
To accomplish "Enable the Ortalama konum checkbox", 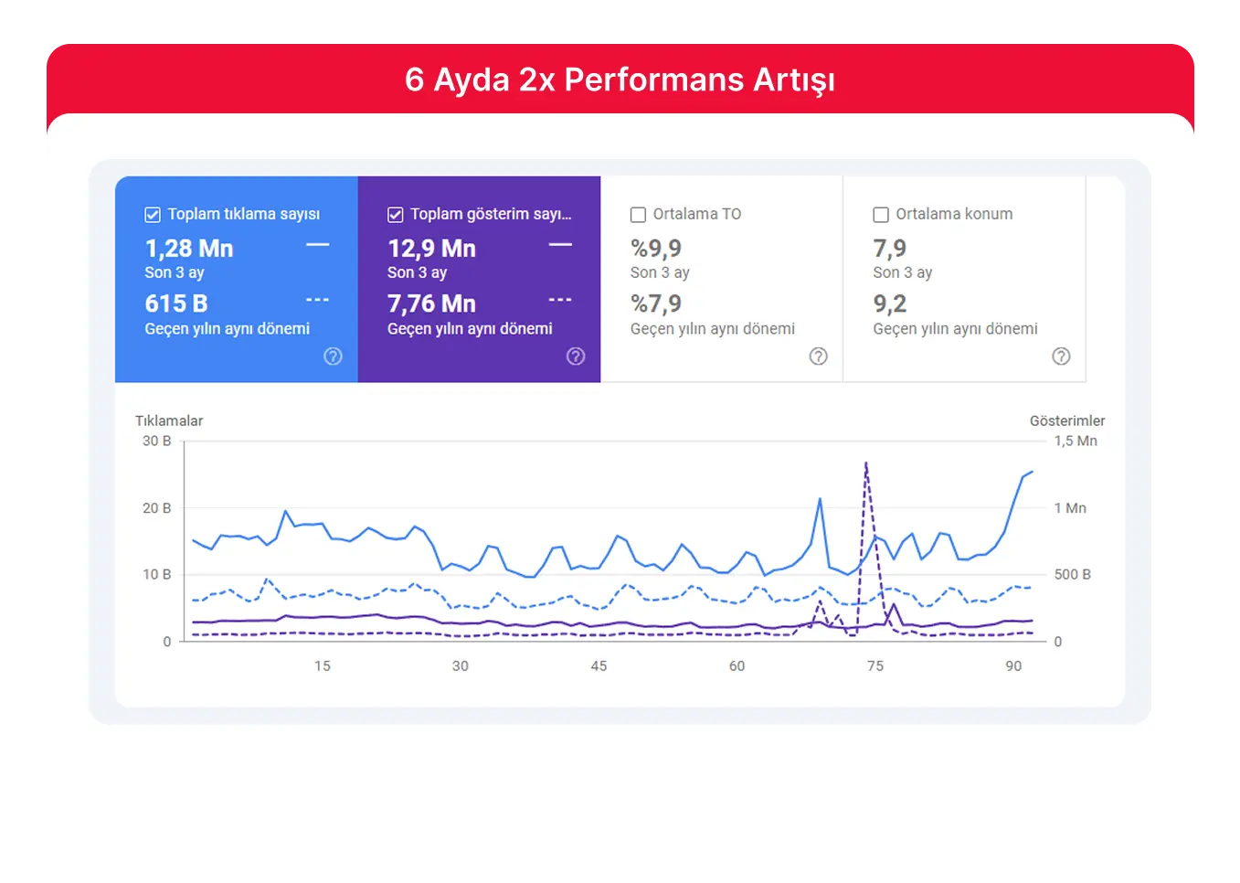I will [880, 214].
